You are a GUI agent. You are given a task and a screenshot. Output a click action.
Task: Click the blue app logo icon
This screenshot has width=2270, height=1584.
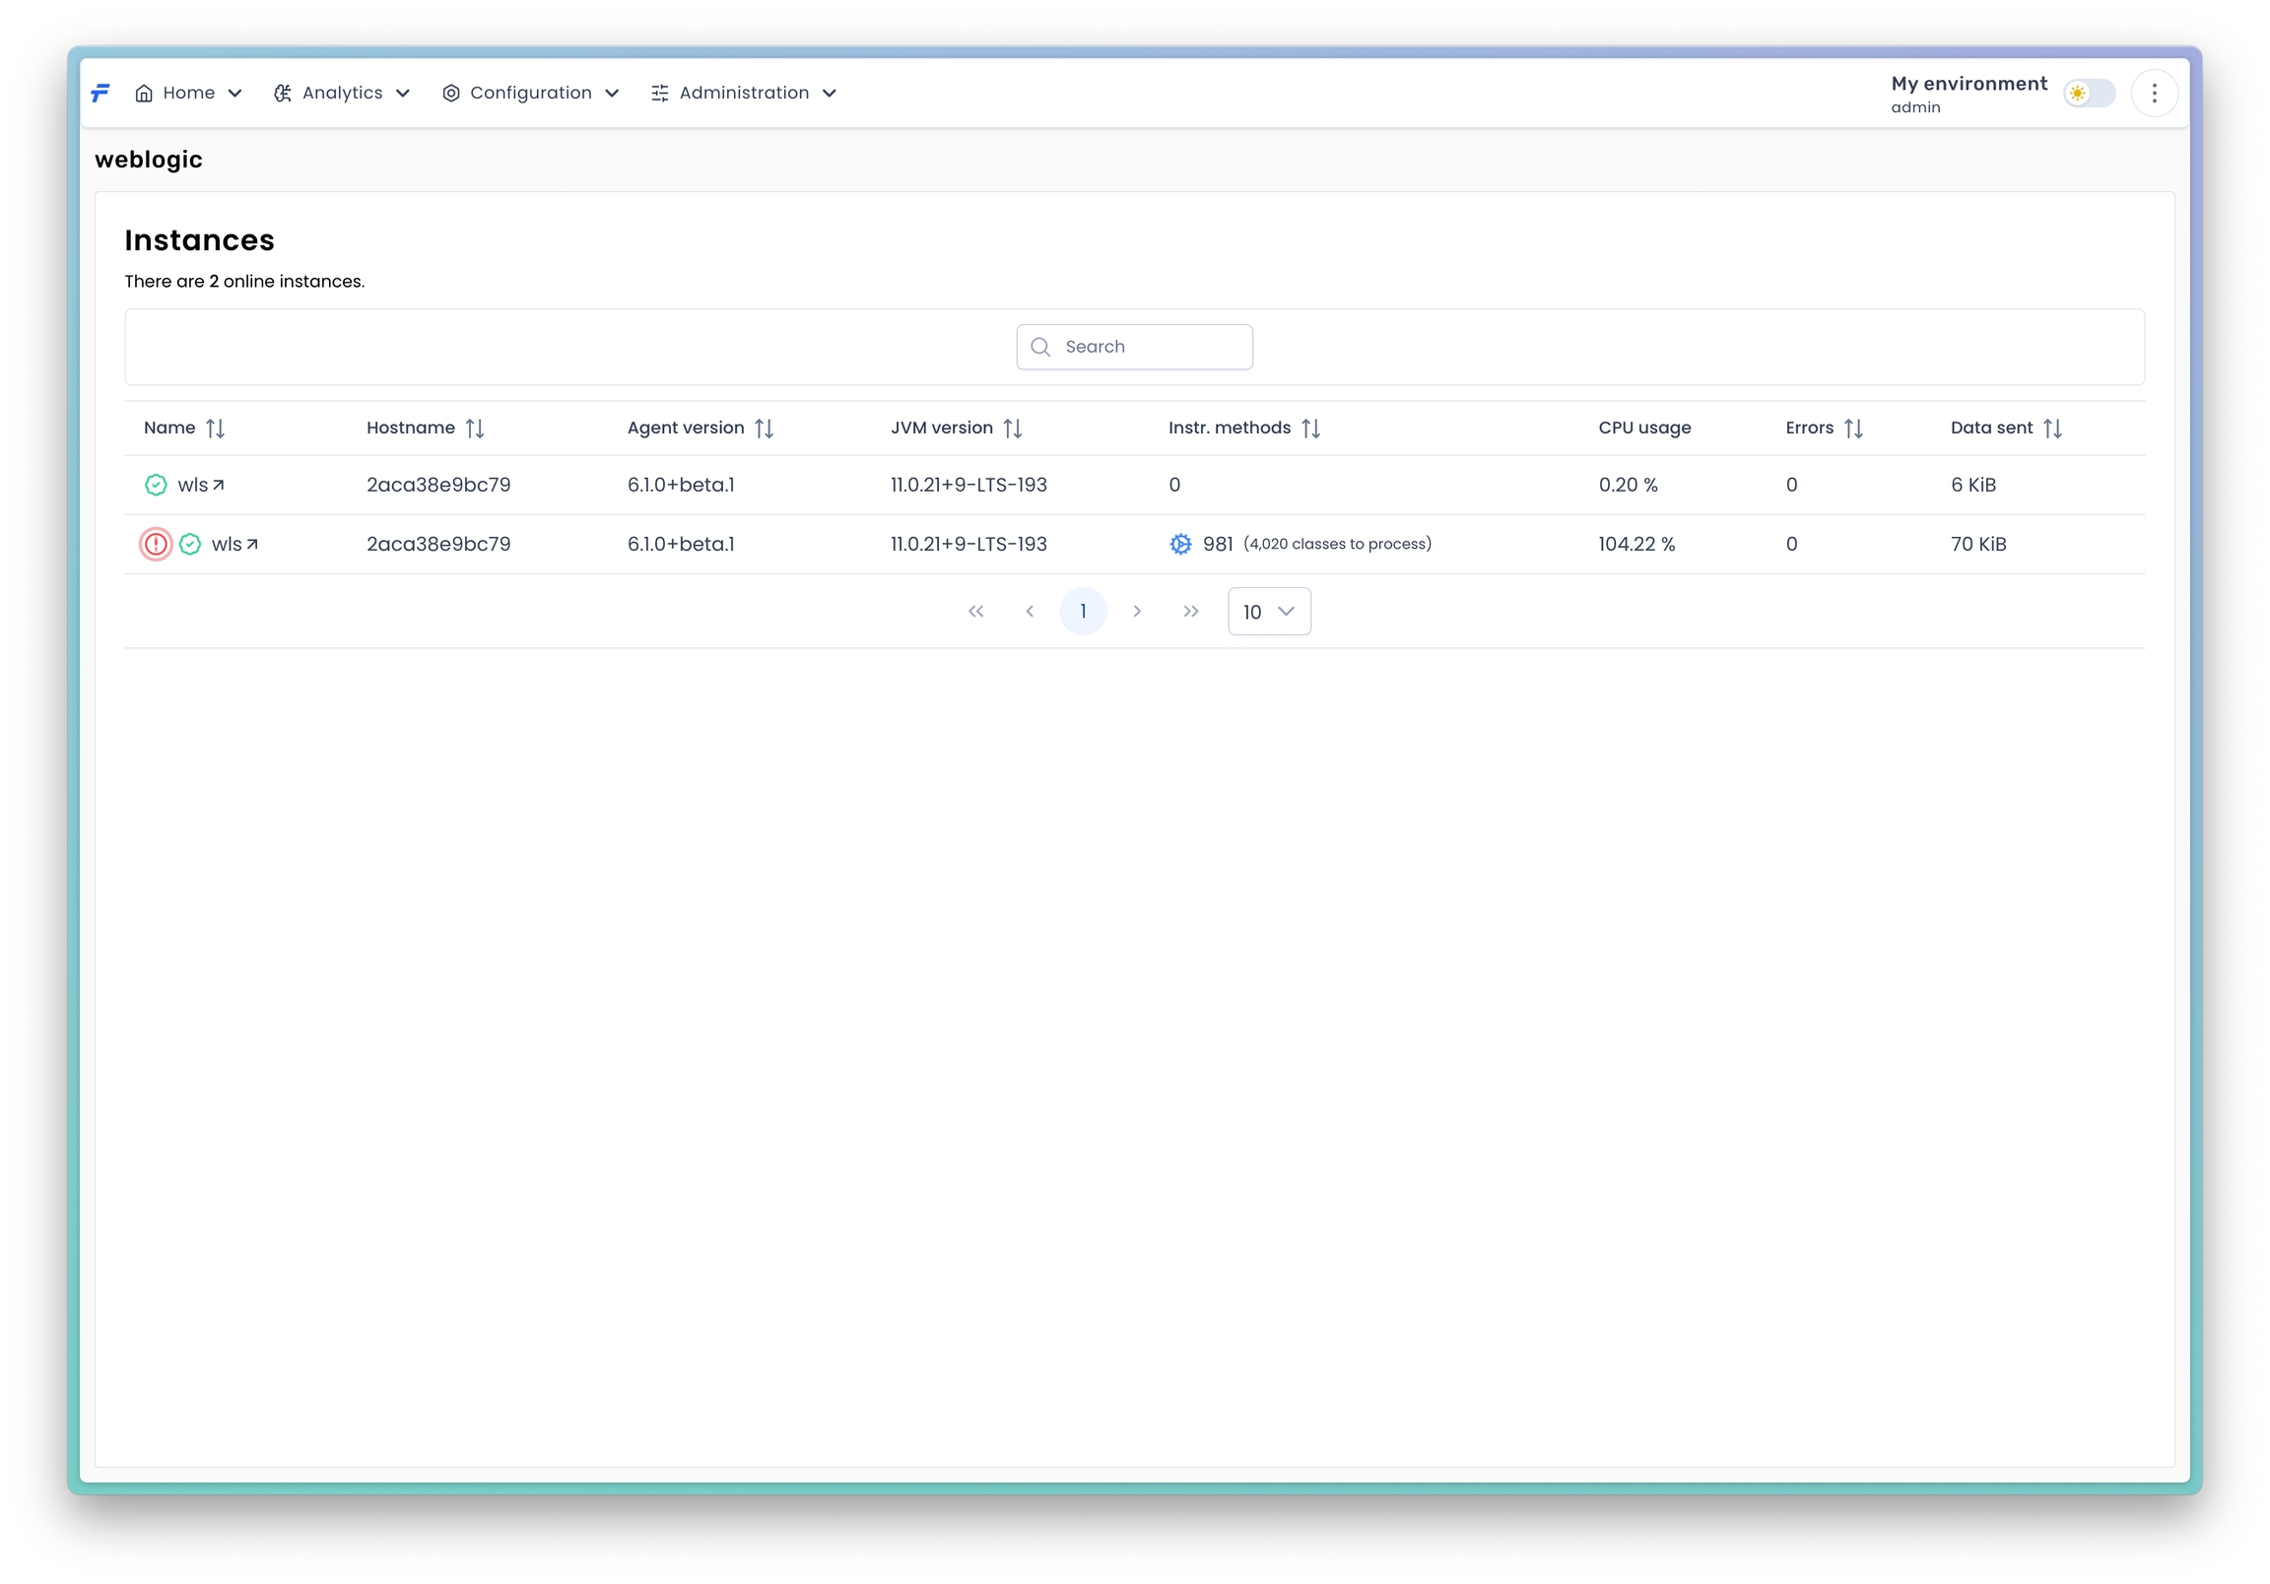(100, 93)
